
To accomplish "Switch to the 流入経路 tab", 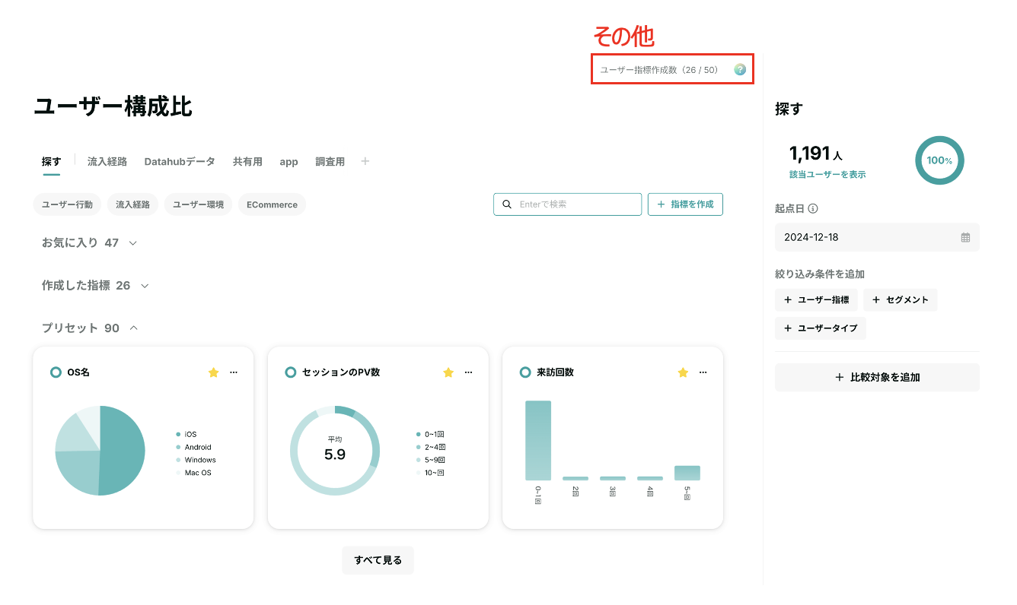I will click(x=107, y=162).
